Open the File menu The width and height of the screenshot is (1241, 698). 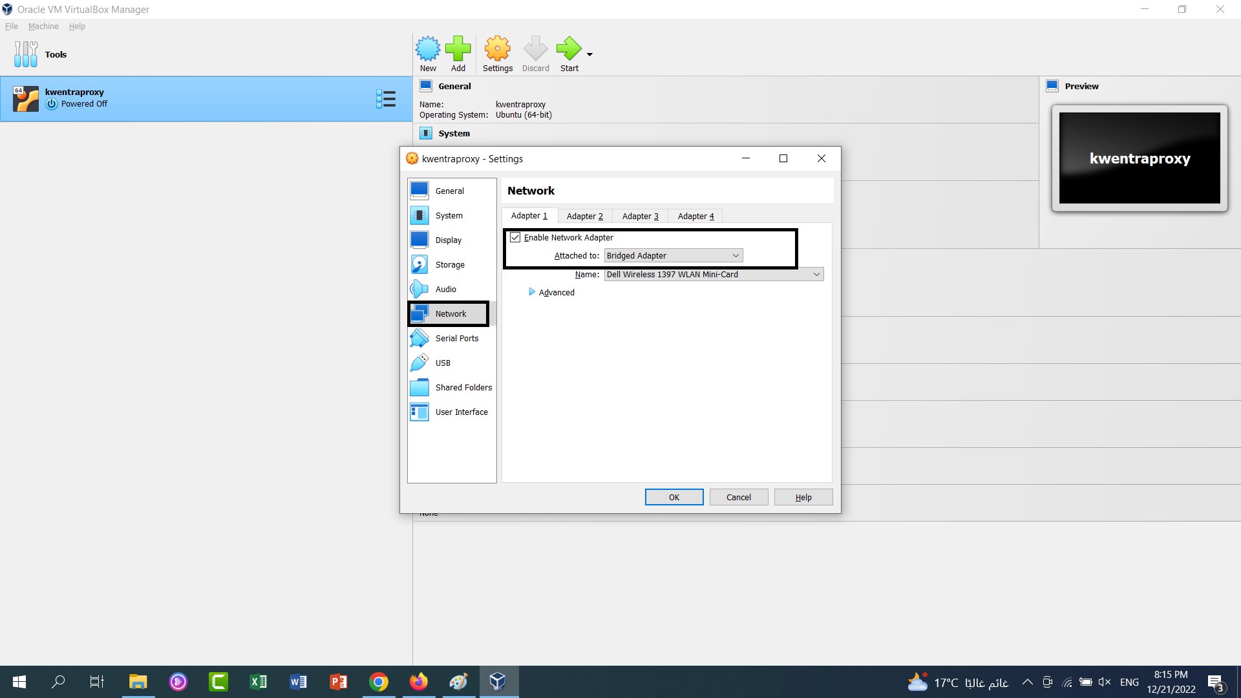[x=12, y=26]
